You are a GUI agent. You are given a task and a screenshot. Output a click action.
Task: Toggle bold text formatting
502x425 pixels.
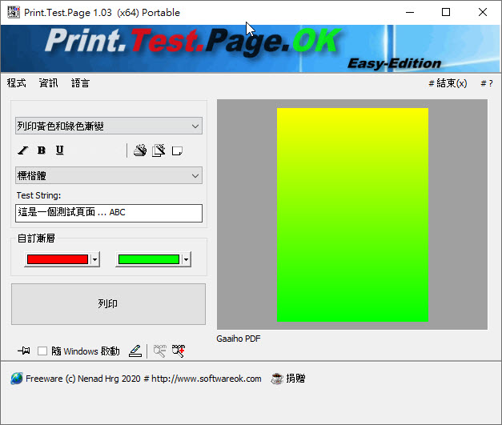42,150
